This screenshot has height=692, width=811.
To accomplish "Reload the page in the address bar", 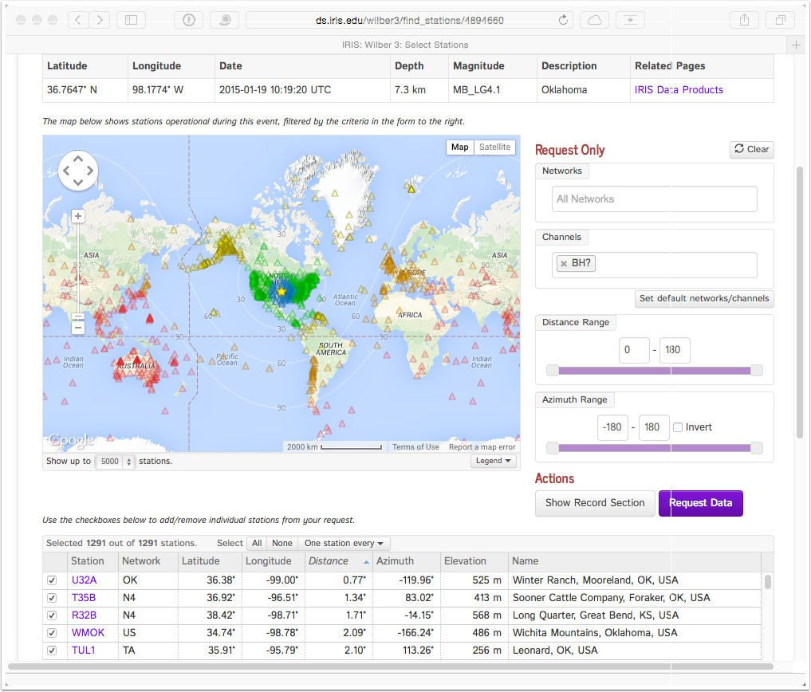I will coord(563,20).
